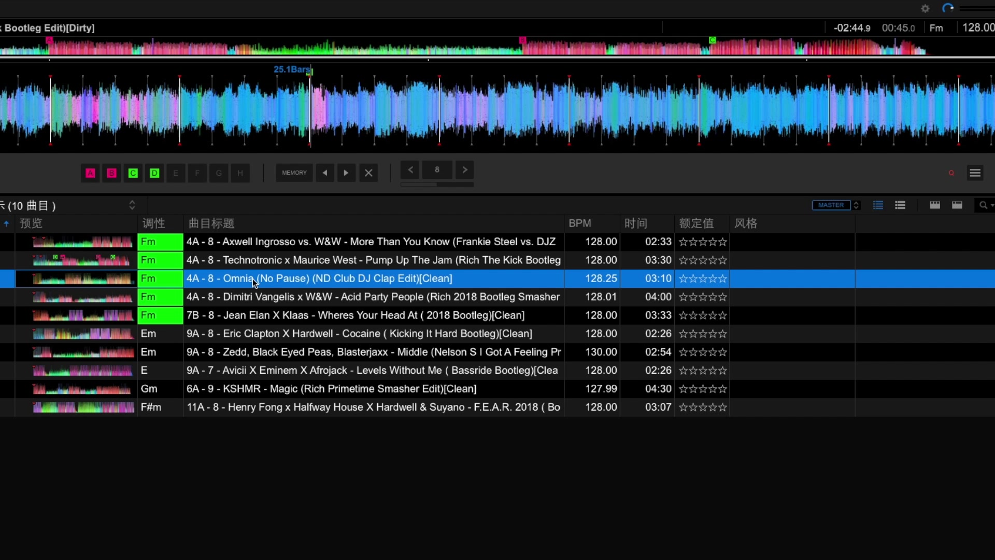Switch to detailed list view icon
The width and height of the screenshot is (995, 560).
900,205
